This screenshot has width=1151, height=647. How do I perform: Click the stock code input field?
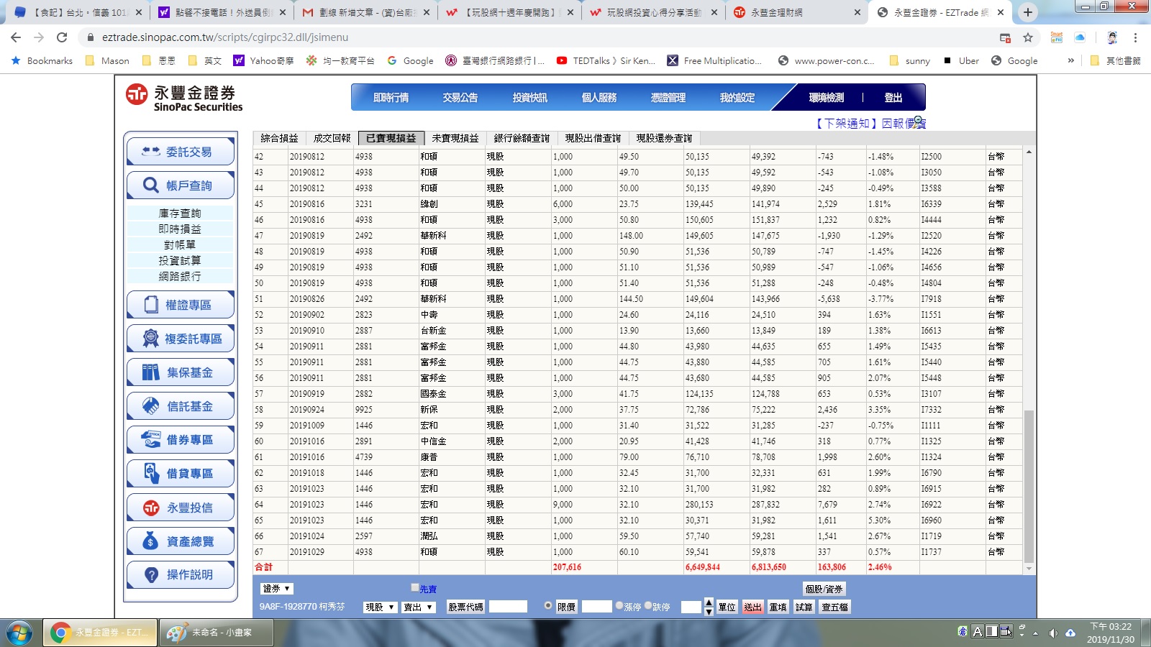tap(508, 607)
